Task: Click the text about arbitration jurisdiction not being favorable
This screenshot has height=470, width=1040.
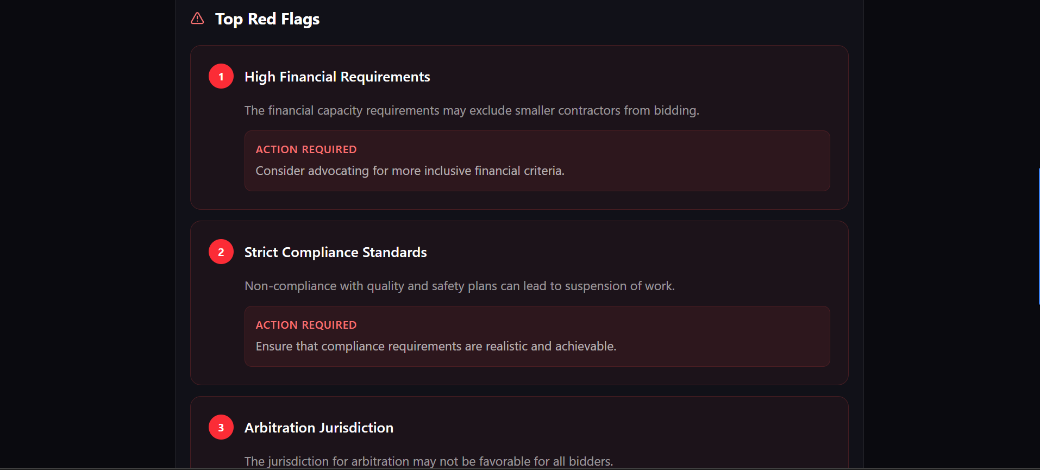Action: [x=429, y=461]
